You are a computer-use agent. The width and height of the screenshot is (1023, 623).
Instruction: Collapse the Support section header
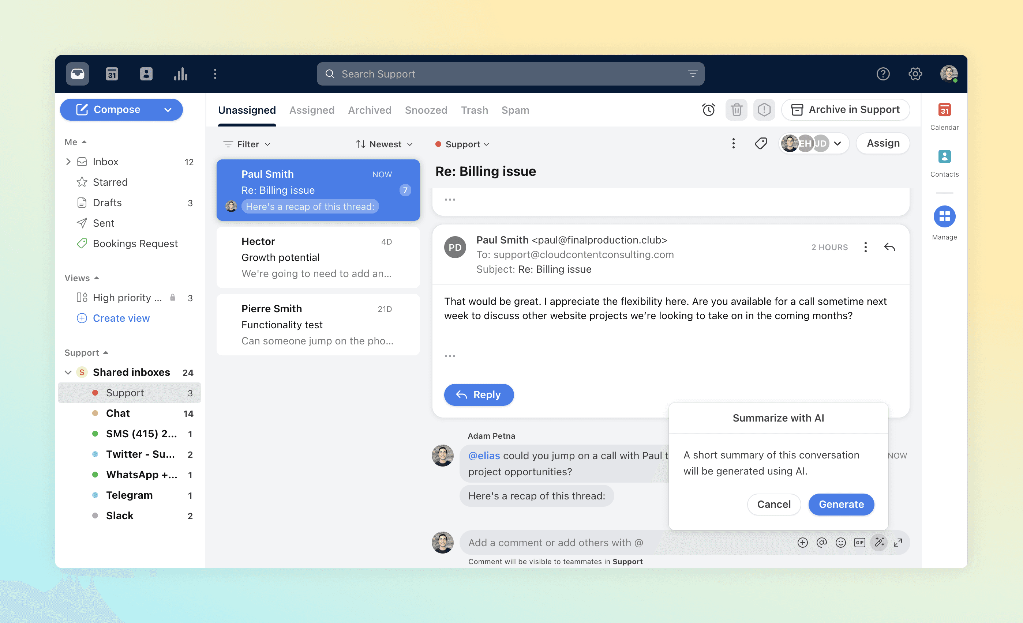(86, 352)
